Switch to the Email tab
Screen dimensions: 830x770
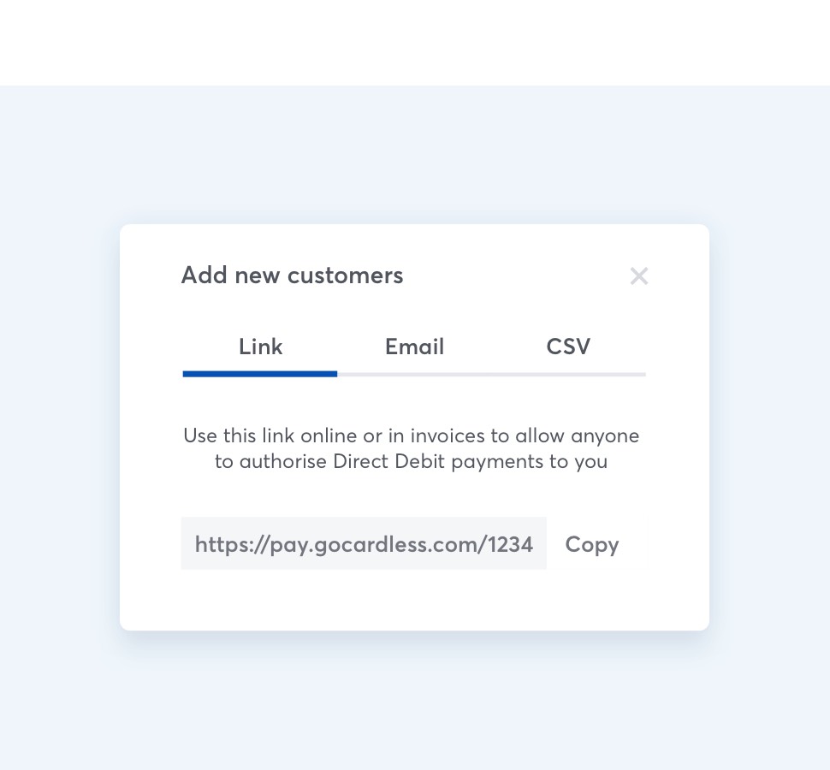pos(414,346)
